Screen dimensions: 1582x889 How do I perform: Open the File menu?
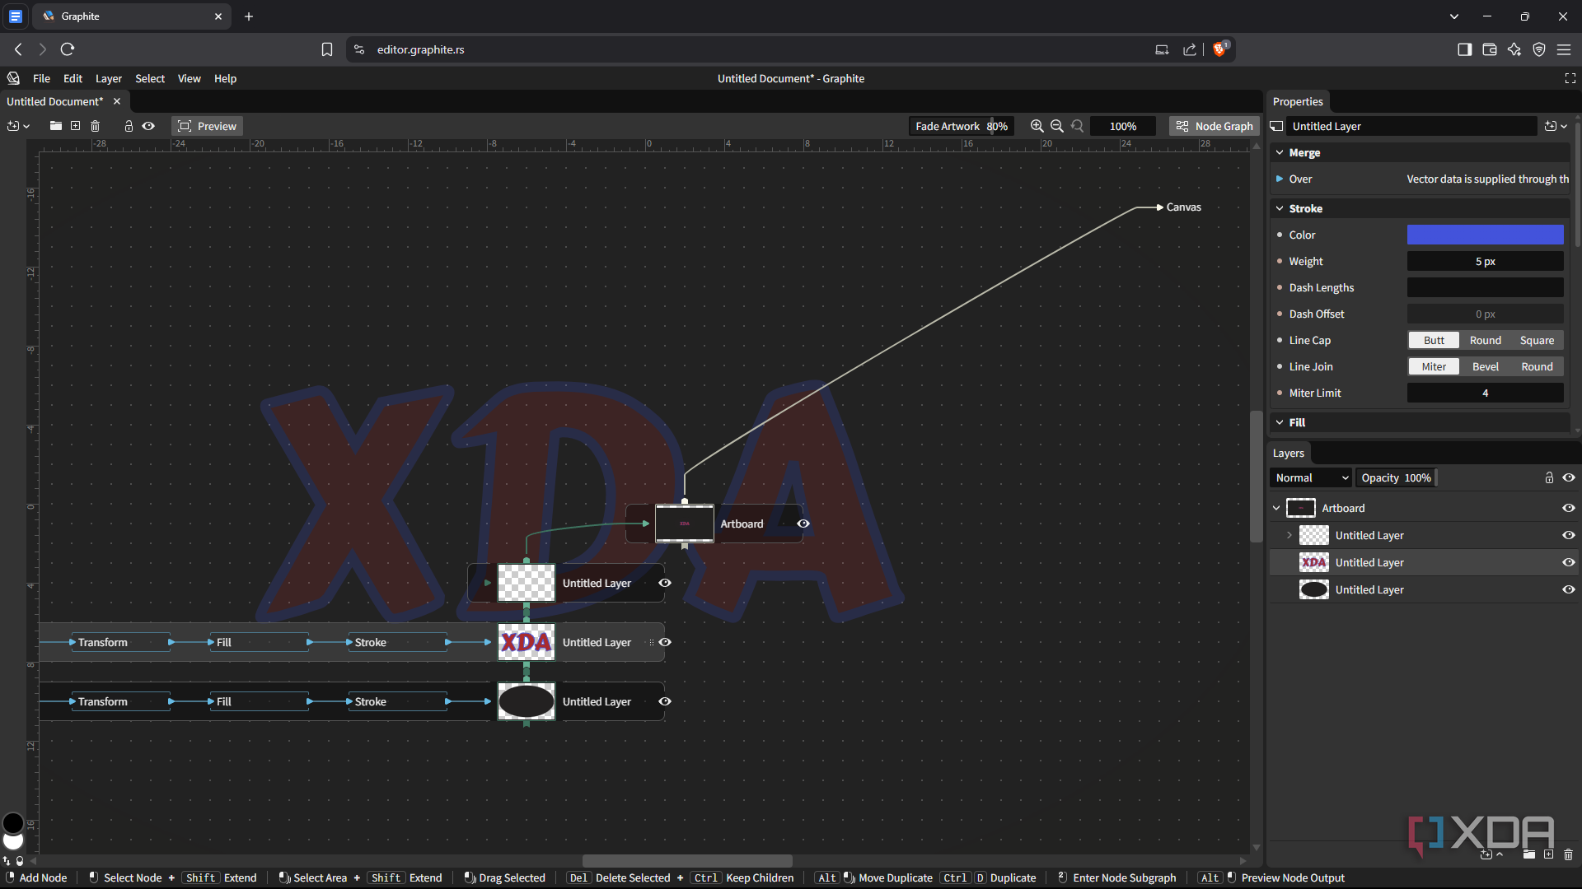(x=41, y=78)
